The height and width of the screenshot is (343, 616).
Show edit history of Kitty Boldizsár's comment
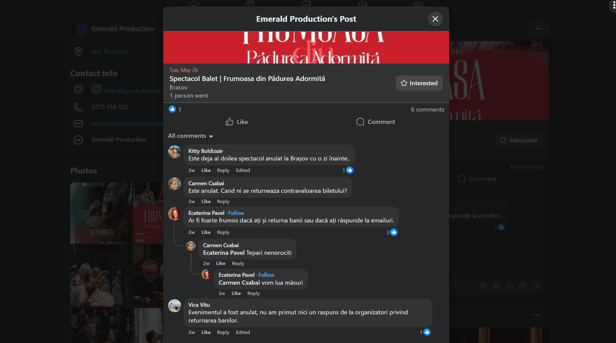click(x=243, y=170)
